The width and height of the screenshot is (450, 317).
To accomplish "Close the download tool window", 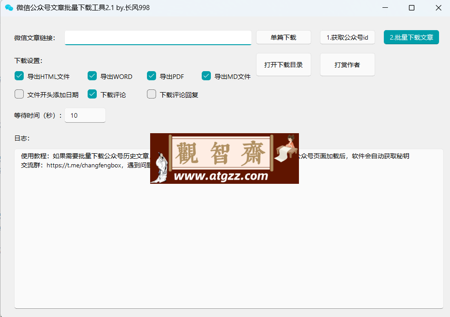I will (x=438, y=8).
